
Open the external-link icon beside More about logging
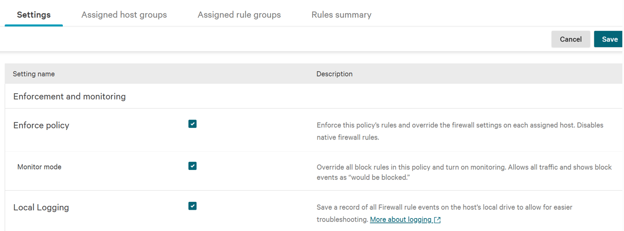pos(437,220)
